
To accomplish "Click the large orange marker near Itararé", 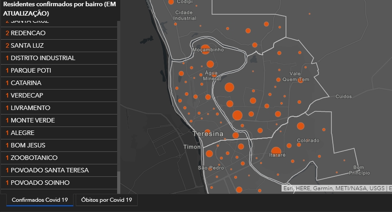I will 276,151.
